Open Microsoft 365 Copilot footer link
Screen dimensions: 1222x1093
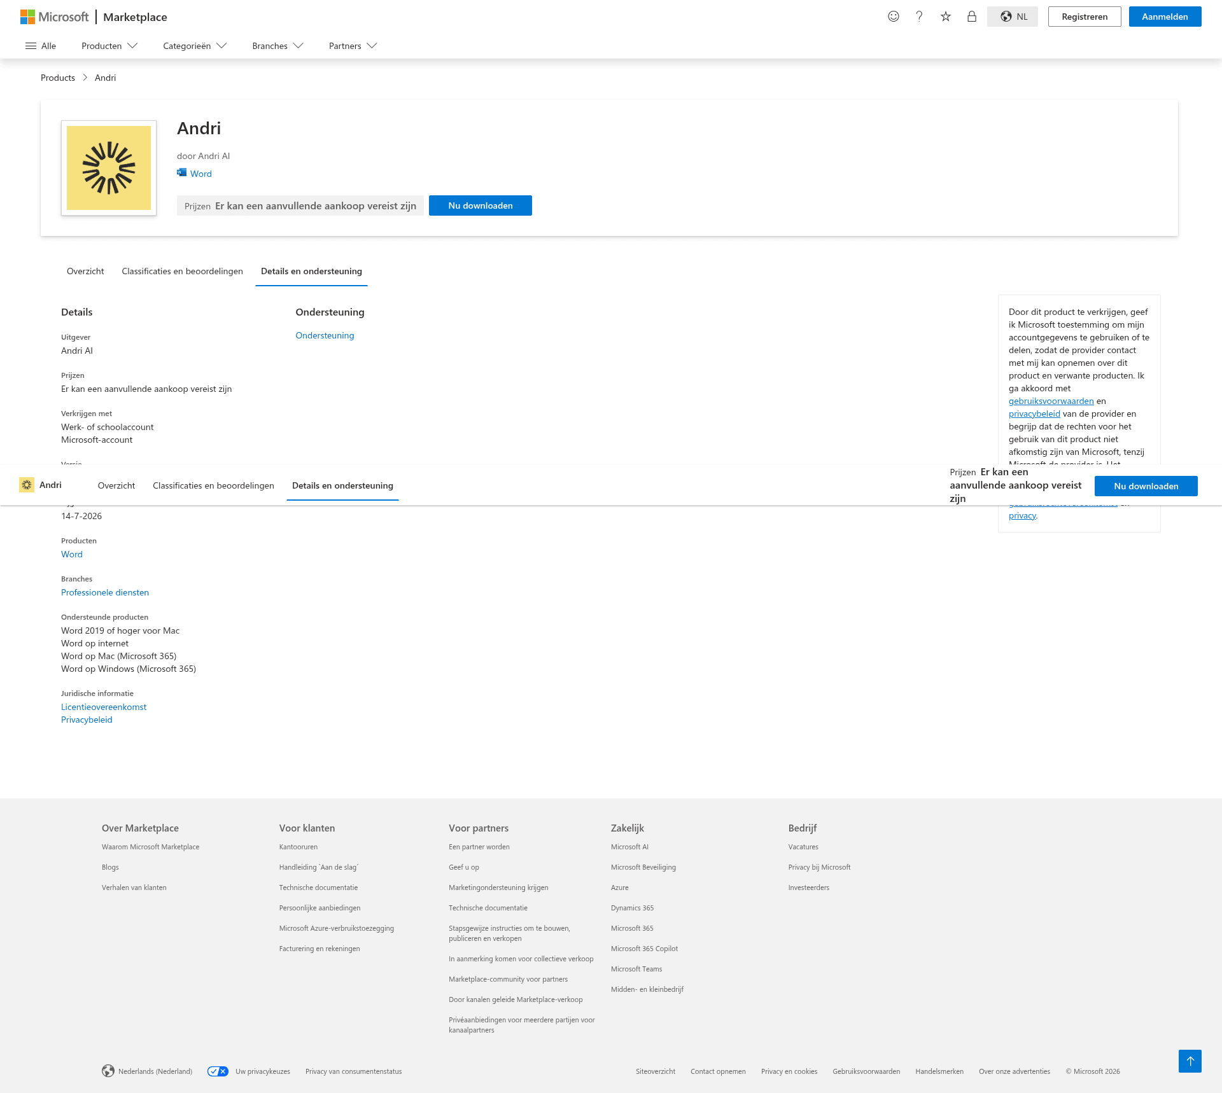tap(645, 949)
